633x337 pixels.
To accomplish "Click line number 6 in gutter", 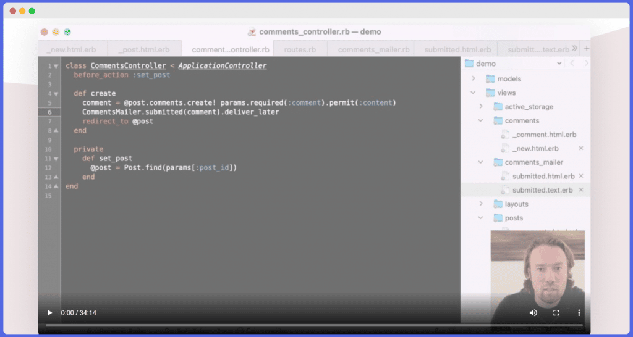I will pyautogui.click(x=49, y=112).
